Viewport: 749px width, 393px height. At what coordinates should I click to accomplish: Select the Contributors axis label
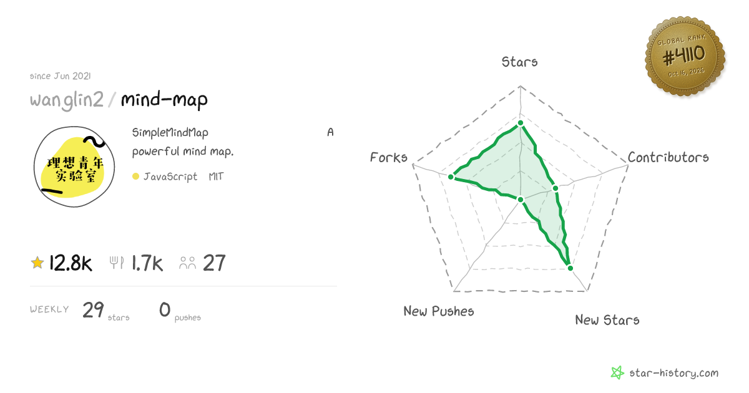tap(668, 157)
